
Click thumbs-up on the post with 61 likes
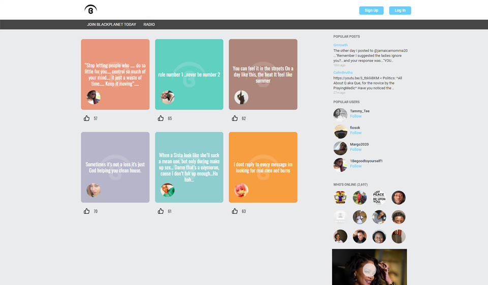(x=161, y=211)
